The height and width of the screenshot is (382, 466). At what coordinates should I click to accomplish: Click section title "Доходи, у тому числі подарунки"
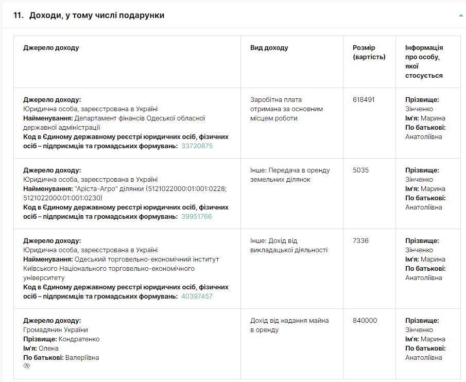96,15
